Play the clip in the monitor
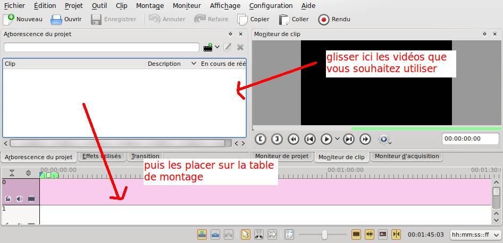503x243 pixels. [x=326, y=139]
